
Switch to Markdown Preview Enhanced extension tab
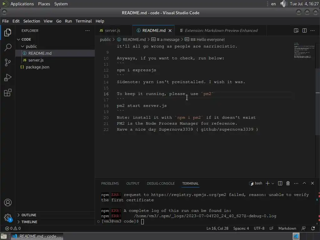tap(220, 31)
